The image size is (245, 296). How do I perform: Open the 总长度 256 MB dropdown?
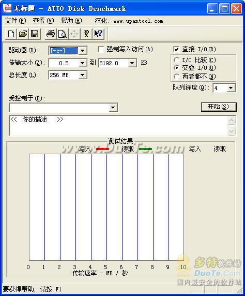pos(82,75)
